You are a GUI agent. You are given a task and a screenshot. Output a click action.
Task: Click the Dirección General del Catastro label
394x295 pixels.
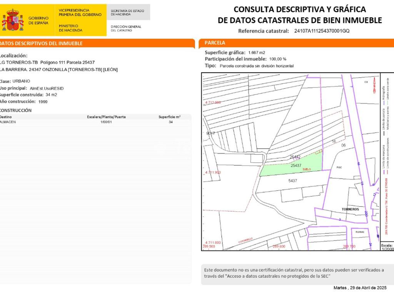tap(126, 28)
